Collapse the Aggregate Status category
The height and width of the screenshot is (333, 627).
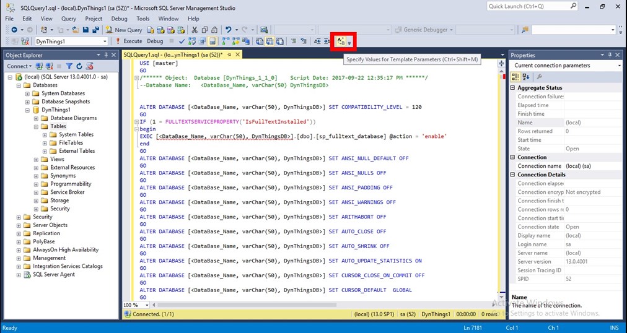pos(513,88)
